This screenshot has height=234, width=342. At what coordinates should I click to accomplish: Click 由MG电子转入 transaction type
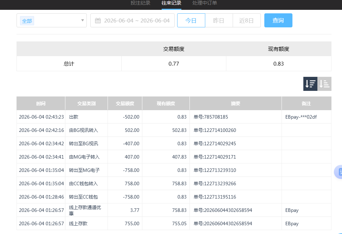point(84,157)
